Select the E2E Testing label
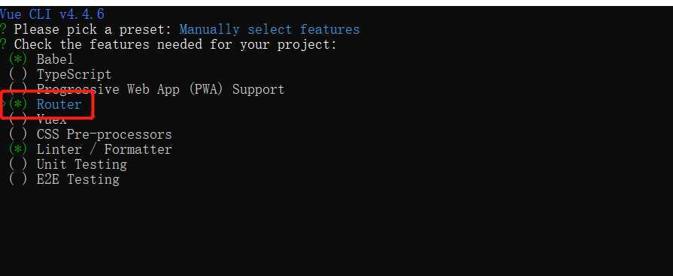 click(77, 179)
